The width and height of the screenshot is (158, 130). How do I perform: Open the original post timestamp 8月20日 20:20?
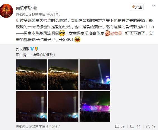tap(27, 126)
